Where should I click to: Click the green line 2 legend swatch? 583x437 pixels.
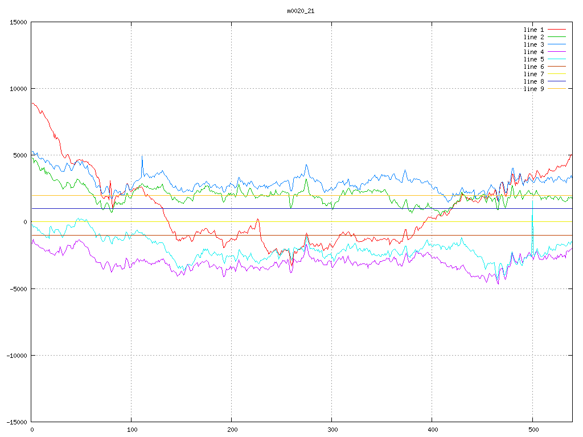[x=557, y=37]
